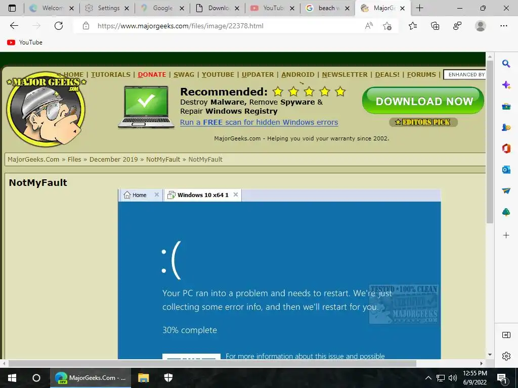Open volume control in system tray
518x388 pixels.
point(453,378)
